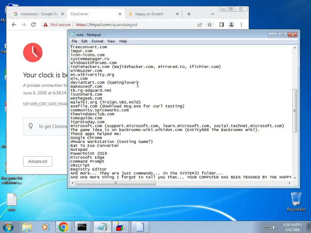Image resolution: width=311 pixels, height=233 pixels.
Task: Click the colored blocks taskbar icon
Action: 121,227
